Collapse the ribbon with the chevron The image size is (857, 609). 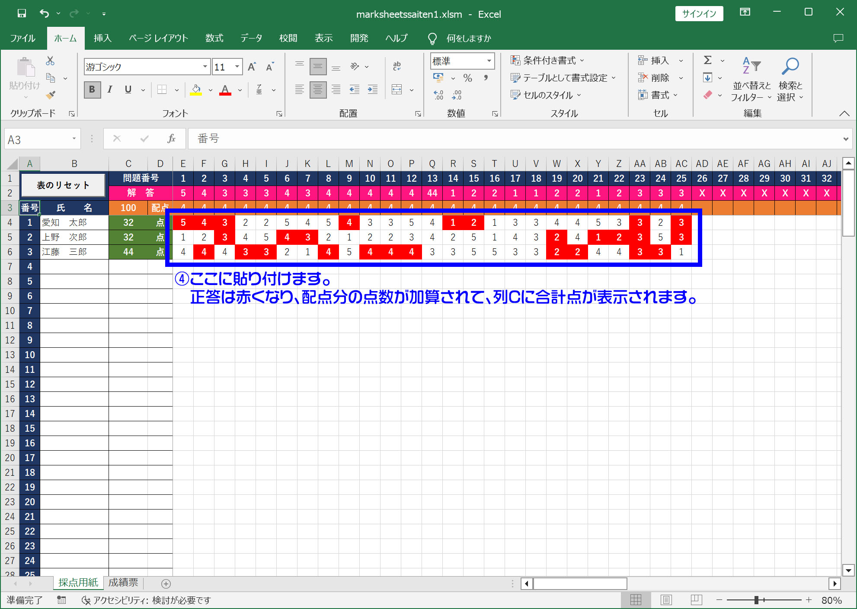844,113
